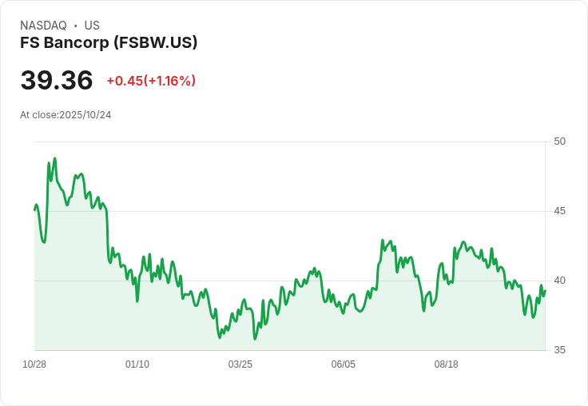The height and width of the screenshot is (406, 588).
Task: Click the 39.36 price value
Action: point(57,80)
